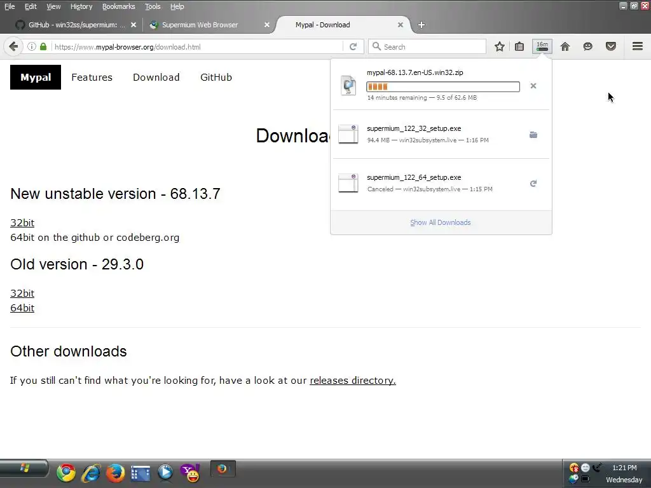The image size is (651, 488).
Task: Open the video program taskbar icon next to Firefox
Action: tap(140, 473)
